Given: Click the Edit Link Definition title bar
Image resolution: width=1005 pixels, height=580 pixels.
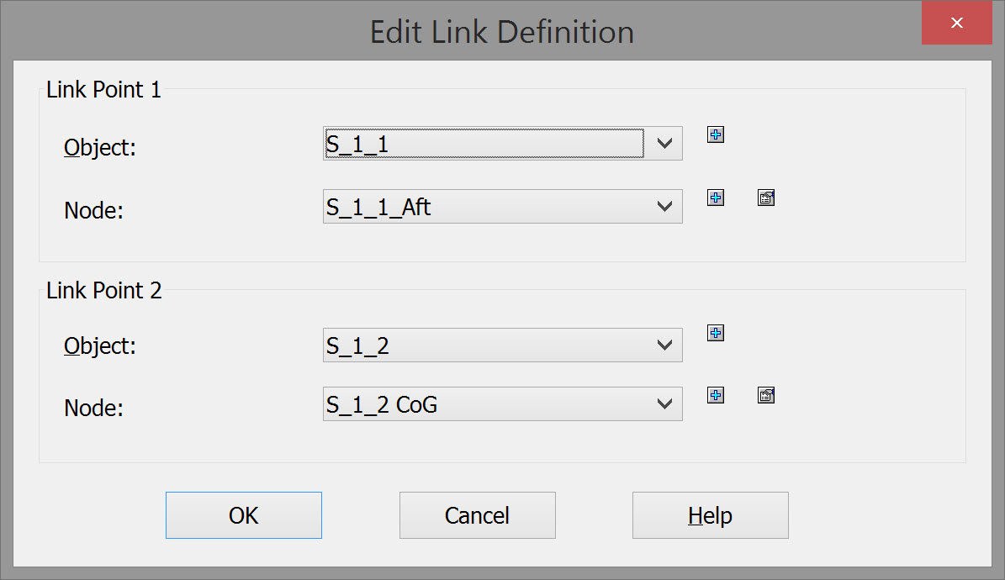Looking at the screenshot, I should tap(502, 32).
